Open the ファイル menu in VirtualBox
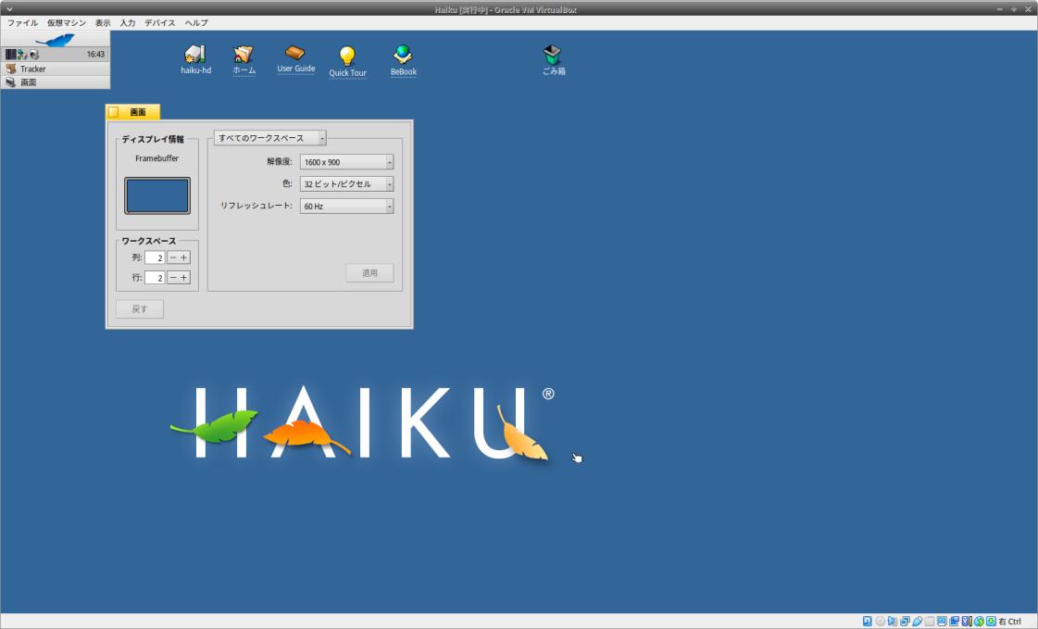The width and height of the screenshot is (1038, 629). click(x=22, y=22)
